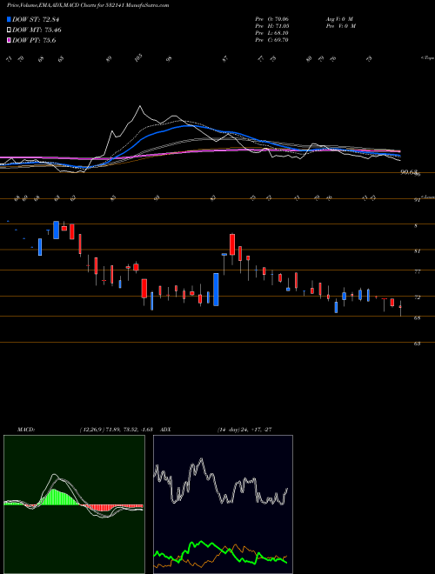
Task: Click the ADX panel title label
Action: 165,430
